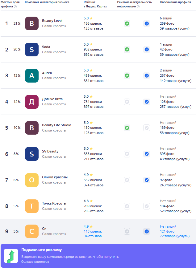Click grey verified checkmark in Точка Красоты row
Viewport: 196px width, 268px height.
[147, 206]
